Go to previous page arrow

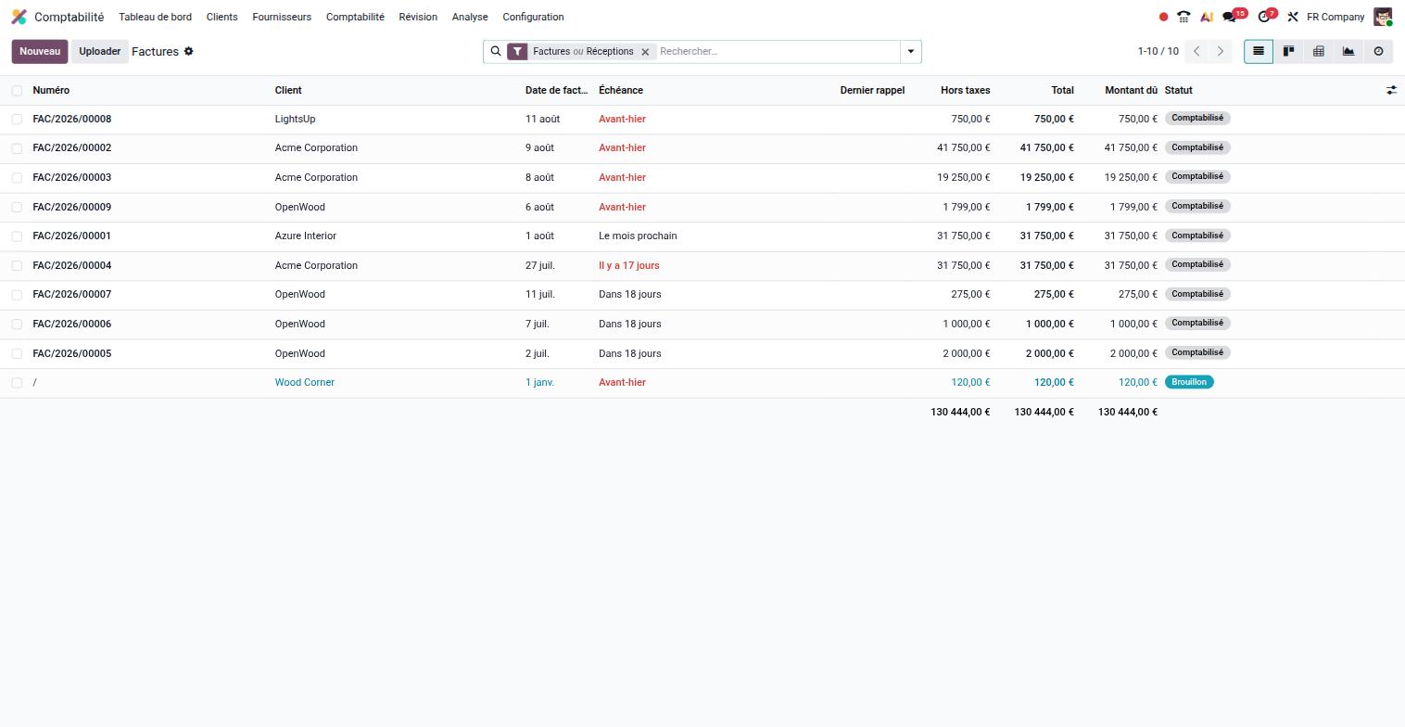(x=1196, y=51)
